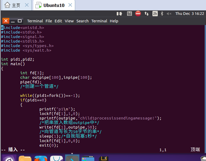Click the sprintf(outpipe,...) line

click(x=100, y=118)
